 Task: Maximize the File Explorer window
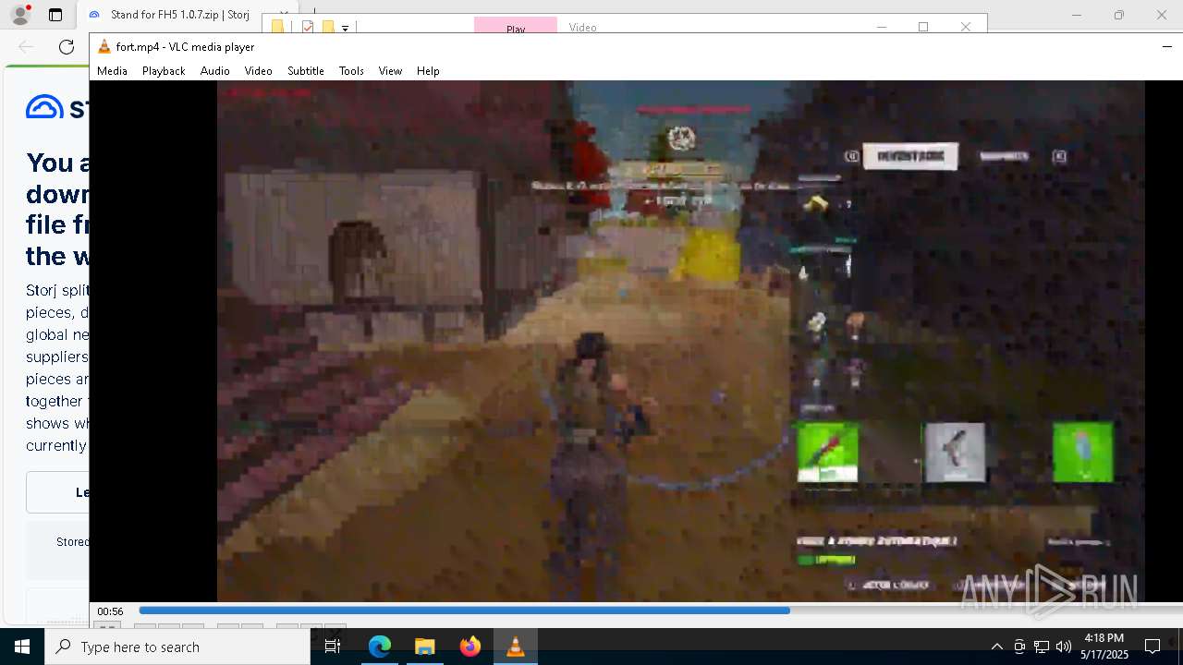(923, 26)
